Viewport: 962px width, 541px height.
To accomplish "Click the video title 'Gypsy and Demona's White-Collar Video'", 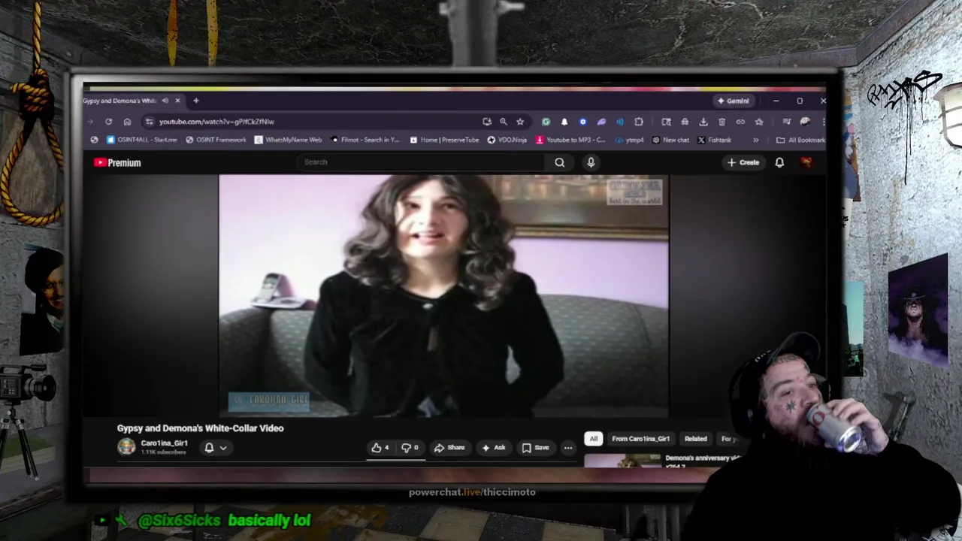I will (200, 428).
